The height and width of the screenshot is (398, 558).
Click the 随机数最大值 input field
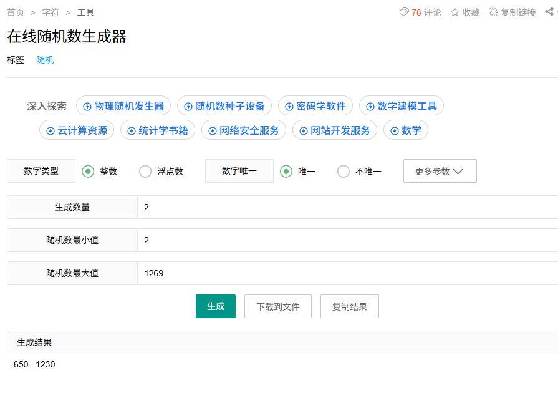click(346, 273)
